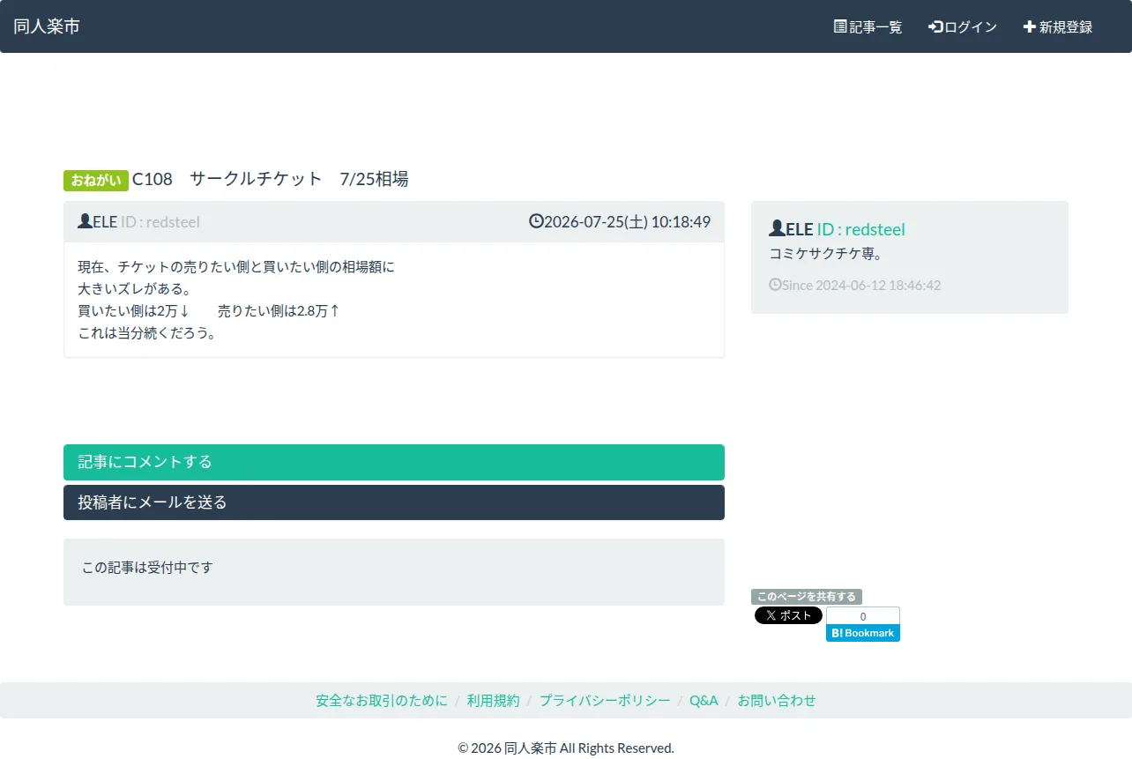The width and height of the screenshot is (1132, 759).
Task: Click the 記事にコメントする button
Action: tap(394, 462)
